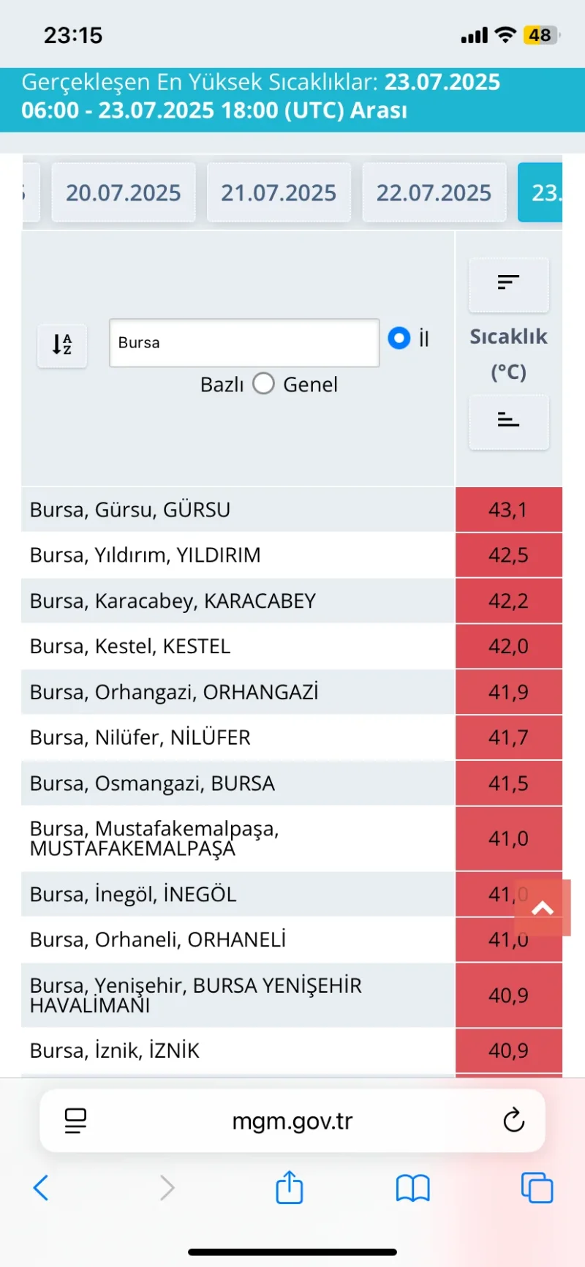Switch to the 22.07.2025 date tab
Image resolution: width=585 pixels, height=1267 pixels.
[x=434, y=192]
